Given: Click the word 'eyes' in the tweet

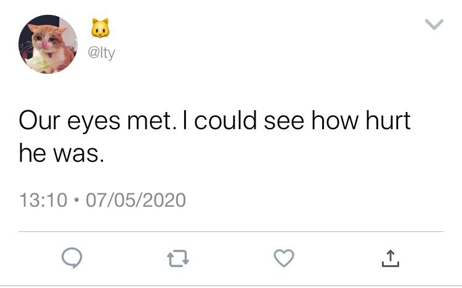Looking at the screenshot, I should [94, 123].
